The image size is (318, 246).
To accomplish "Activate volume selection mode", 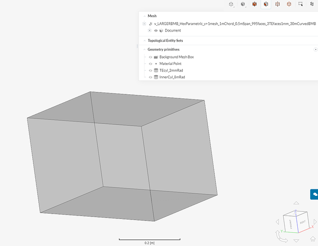I will [254, 4].
